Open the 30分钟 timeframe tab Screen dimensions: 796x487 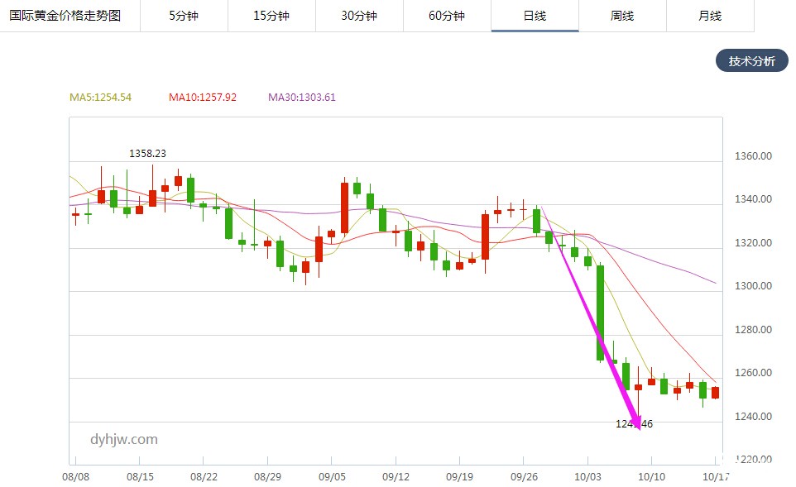click(x=359, y=16)
